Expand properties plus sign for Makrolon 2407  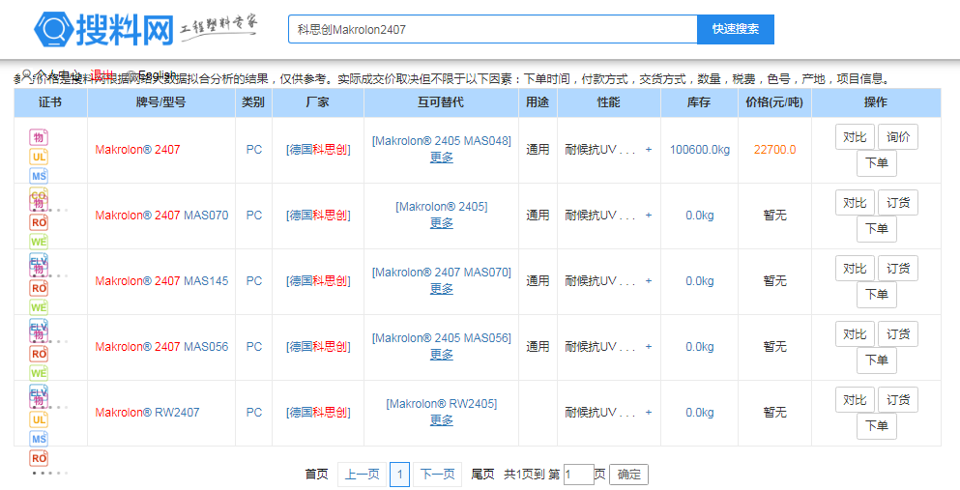point(648,150)
